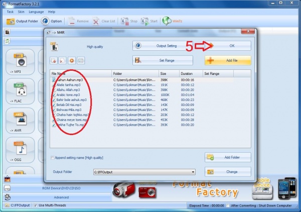
Task: Click the remove file icon in dialog
Action: pyautogui.click(x=54, y=61)
